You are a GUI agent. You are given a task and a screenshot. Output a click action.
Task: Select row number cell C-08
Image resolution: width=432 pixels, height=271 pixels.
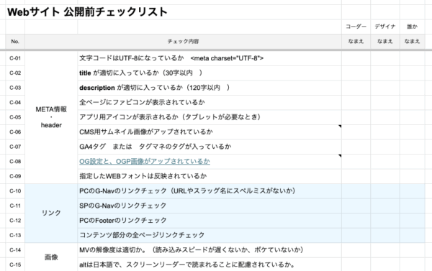pyautogui.click(x=15, y=162)
